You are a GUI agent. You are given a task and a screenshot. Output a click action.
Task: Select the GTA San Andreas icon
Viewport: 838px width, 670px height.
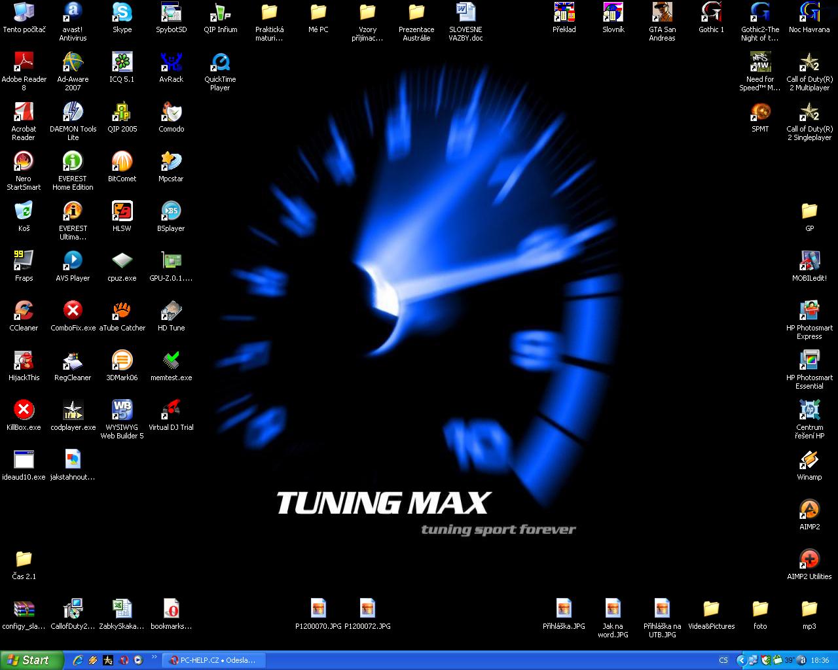tap(662, 12)
